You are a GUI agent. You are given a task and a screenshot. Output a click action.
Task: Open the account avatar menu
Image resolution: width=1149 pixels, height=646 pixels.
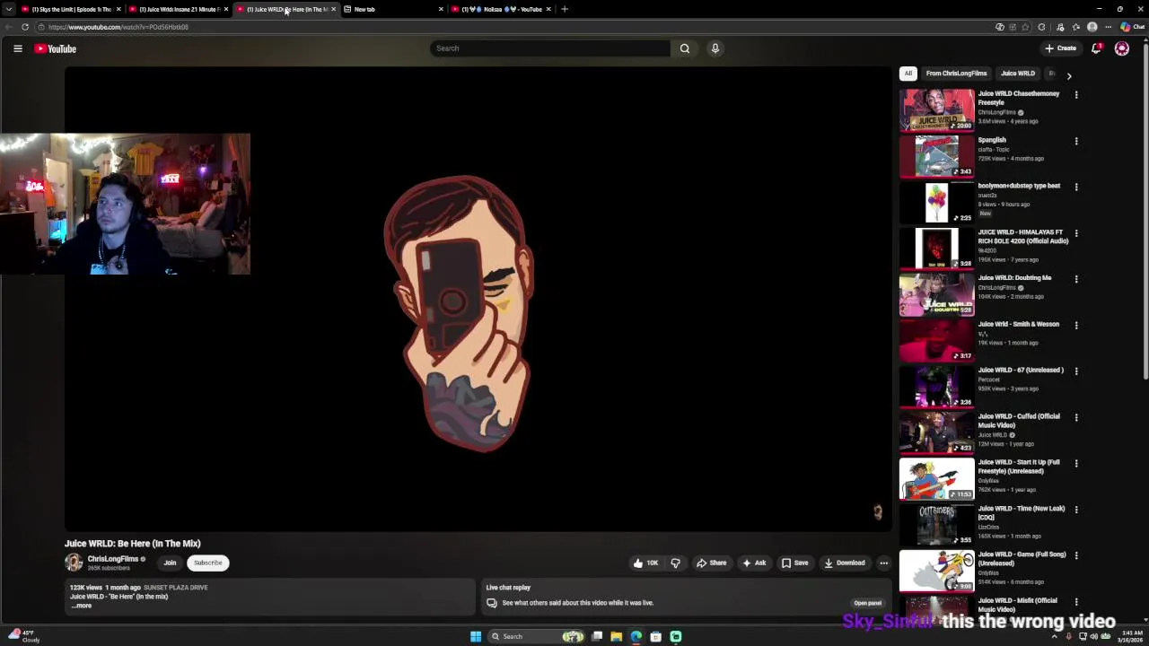tap(1122, 48)
